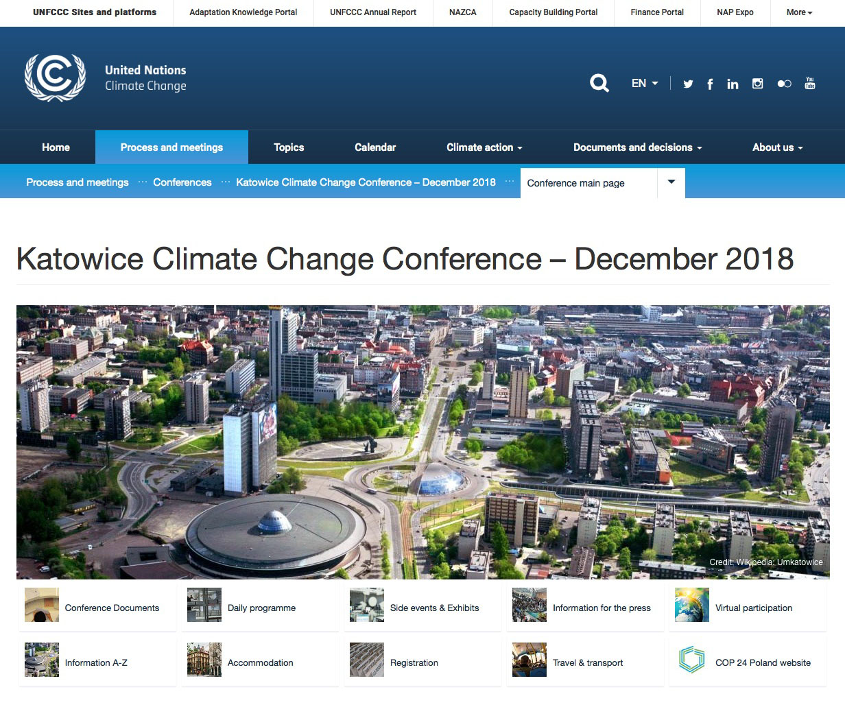Click the Conference Documents thumbnail icon
845x707 pixels.
pyautogui.click(x=42, y=605)
